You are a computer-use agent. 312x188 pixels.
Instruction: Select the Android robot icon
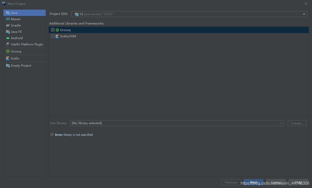pyautogui.click(x=8, y=38)
